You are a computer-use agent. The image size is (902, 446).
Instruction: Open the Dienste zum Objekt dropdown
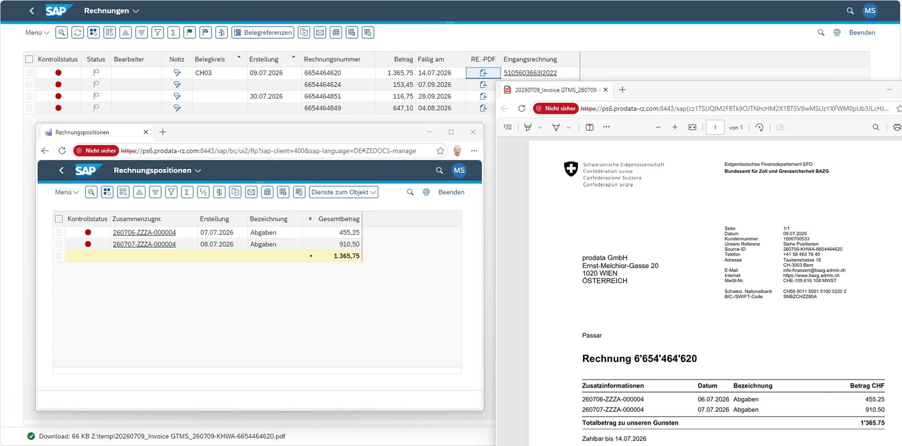pyautogui.click(x=343, y=192)
